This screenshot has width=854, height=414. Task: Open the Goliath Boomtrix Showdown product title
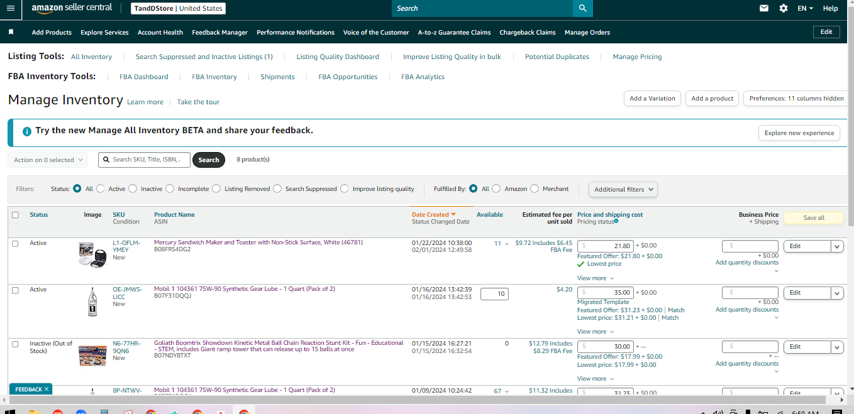[x=279, y=346]
